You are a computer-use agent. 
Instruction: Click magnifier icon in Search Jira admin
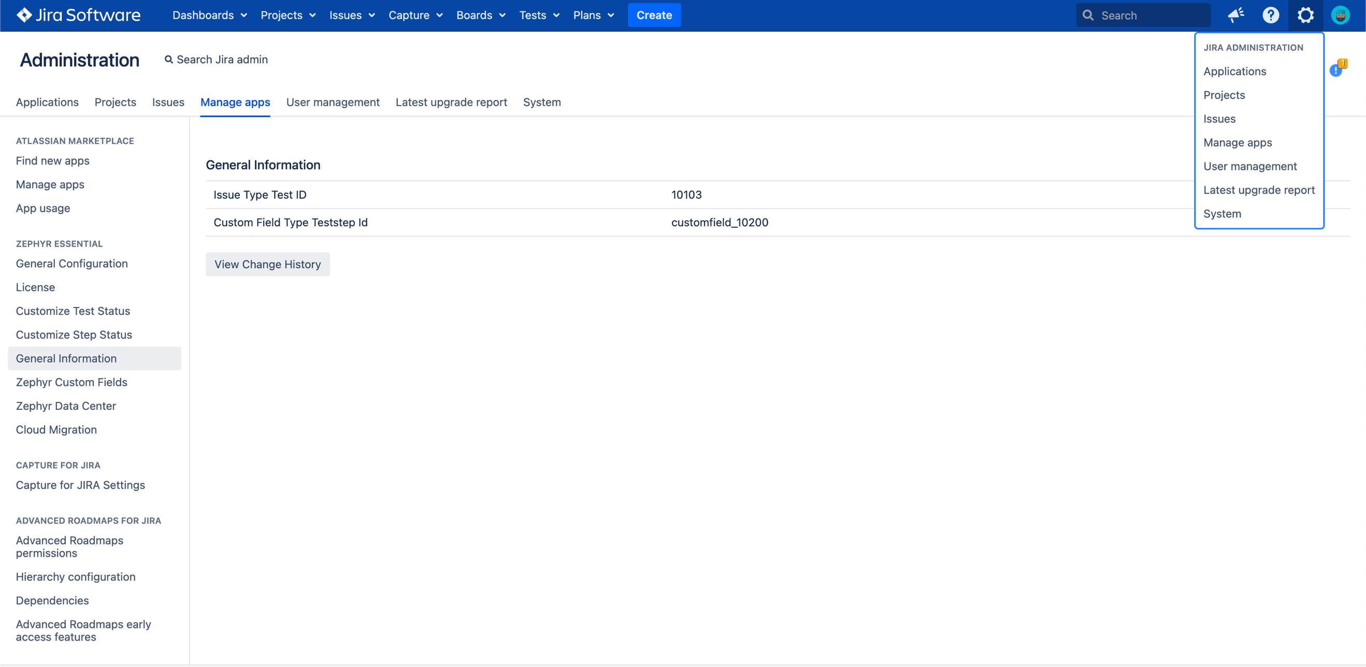[x=169, y=60]
